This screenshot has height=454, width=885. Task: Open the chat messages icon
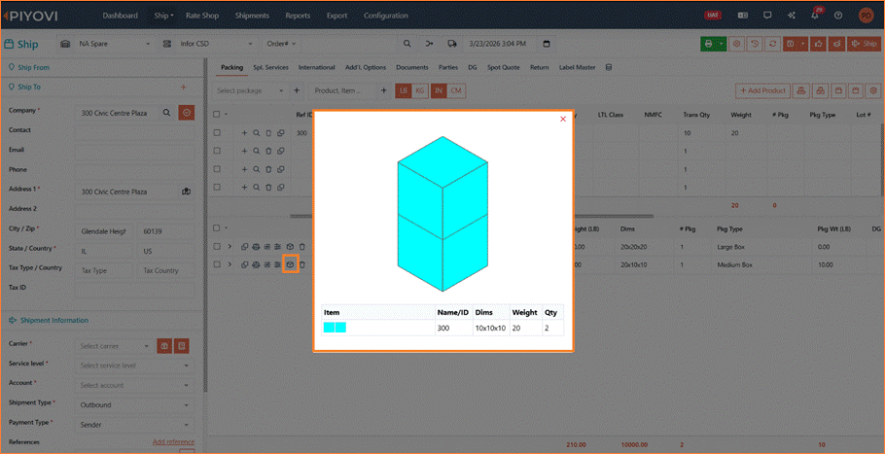[x=767, y=16]
